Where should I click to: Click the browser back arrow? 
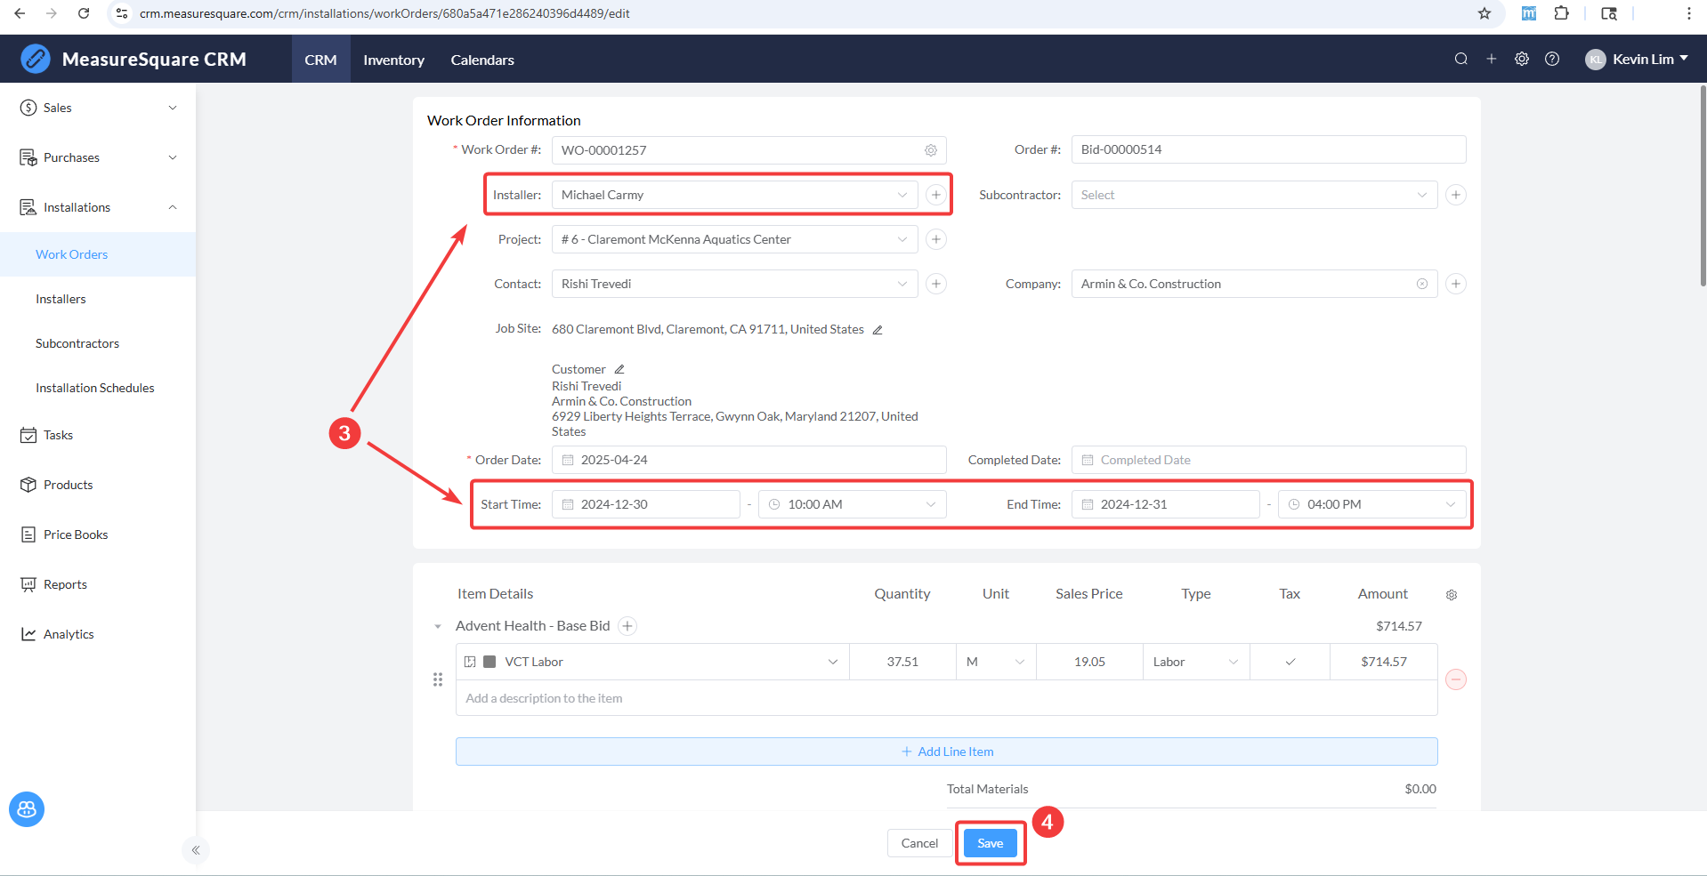click(x=20, y=13)
